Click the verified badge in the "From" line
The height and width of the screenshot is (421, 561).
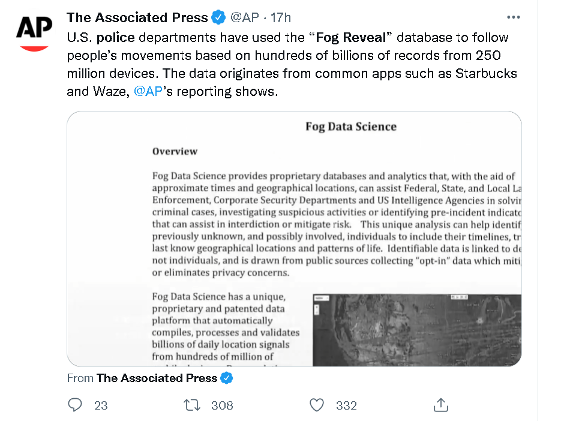227,378
